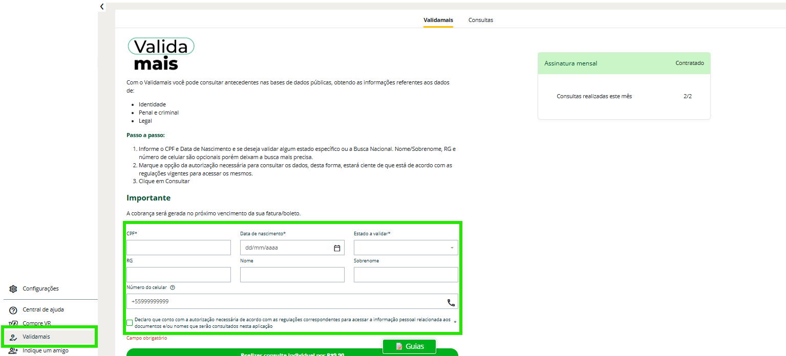The width and height of the screenshot is (786, 356).
Task: Collapse the sidebar with the chevron arrow
Action: 102,7
